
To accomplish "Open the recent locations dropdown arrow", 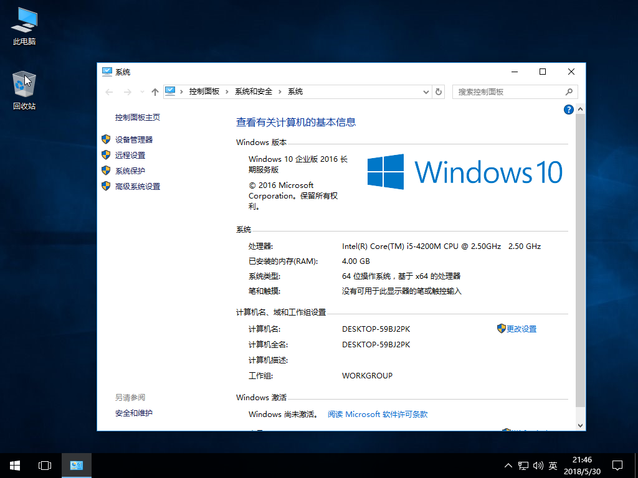I will pyautogui.click(x=142, y=92).
